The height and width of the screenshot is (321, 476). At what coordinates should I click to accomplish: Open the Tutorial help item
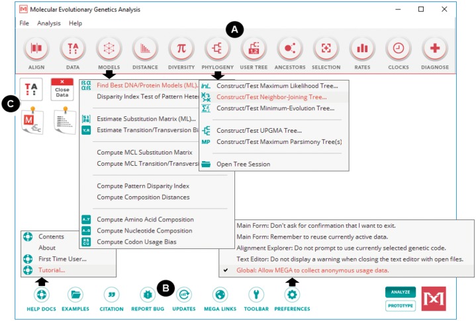(68, 270)
